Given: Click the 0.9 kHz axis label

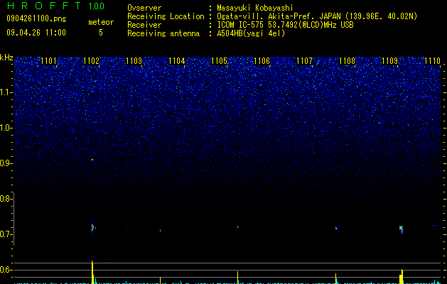Looking at the screenshot, I should coord(6,163).
